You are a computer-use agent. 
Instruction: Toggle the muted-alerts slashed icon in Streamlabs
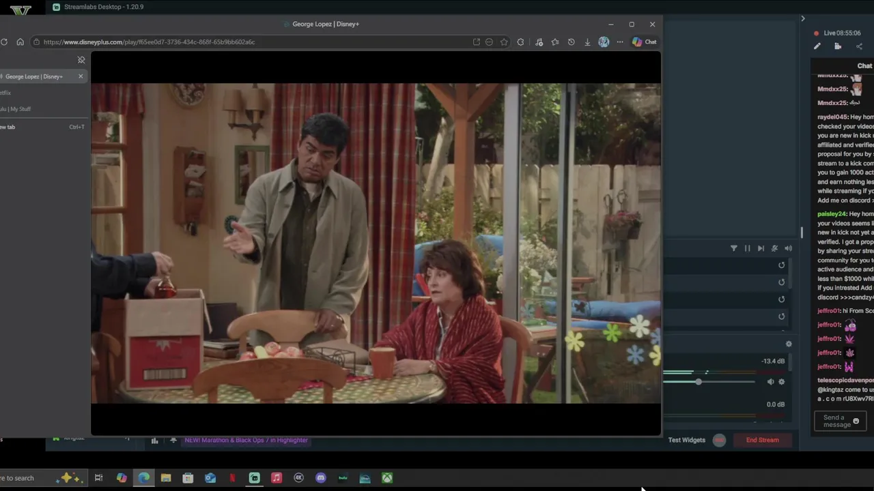point(774,248)
